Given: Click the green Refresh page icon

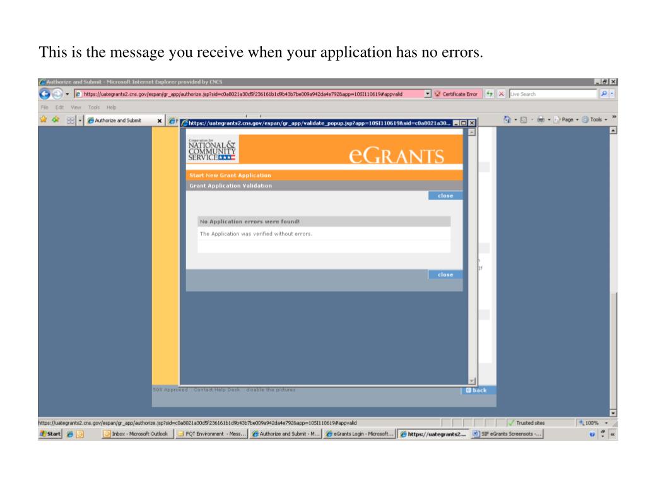Looking at the screenshot, I should (x=490, y=94).
